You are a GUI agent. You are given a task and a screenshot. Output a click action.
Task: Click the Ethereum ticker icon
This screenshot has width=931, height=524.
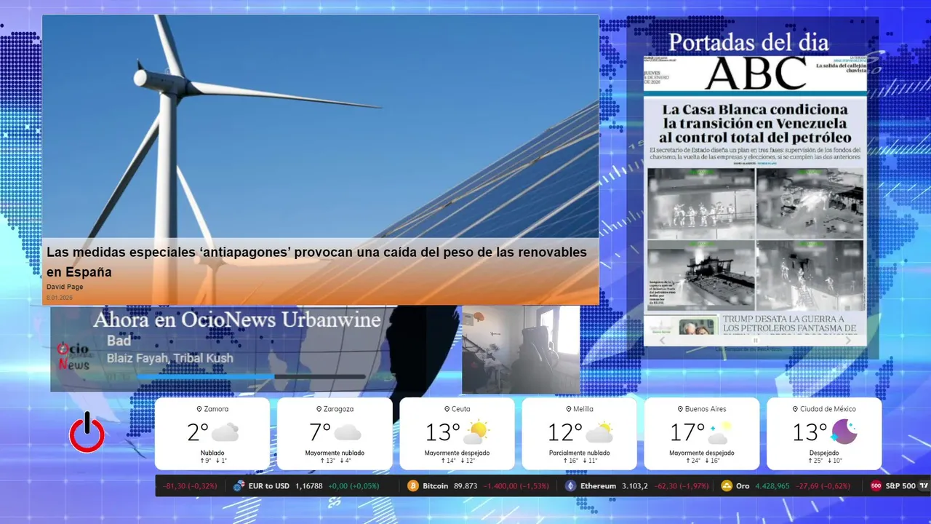click(571, 486)
